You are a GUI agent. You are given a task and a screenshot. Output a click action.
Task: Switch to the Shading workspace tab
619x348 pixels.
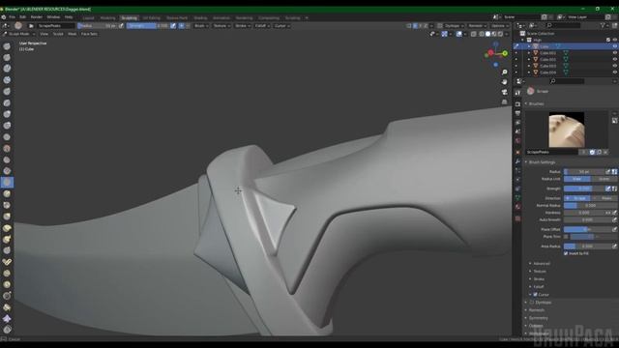200,18
